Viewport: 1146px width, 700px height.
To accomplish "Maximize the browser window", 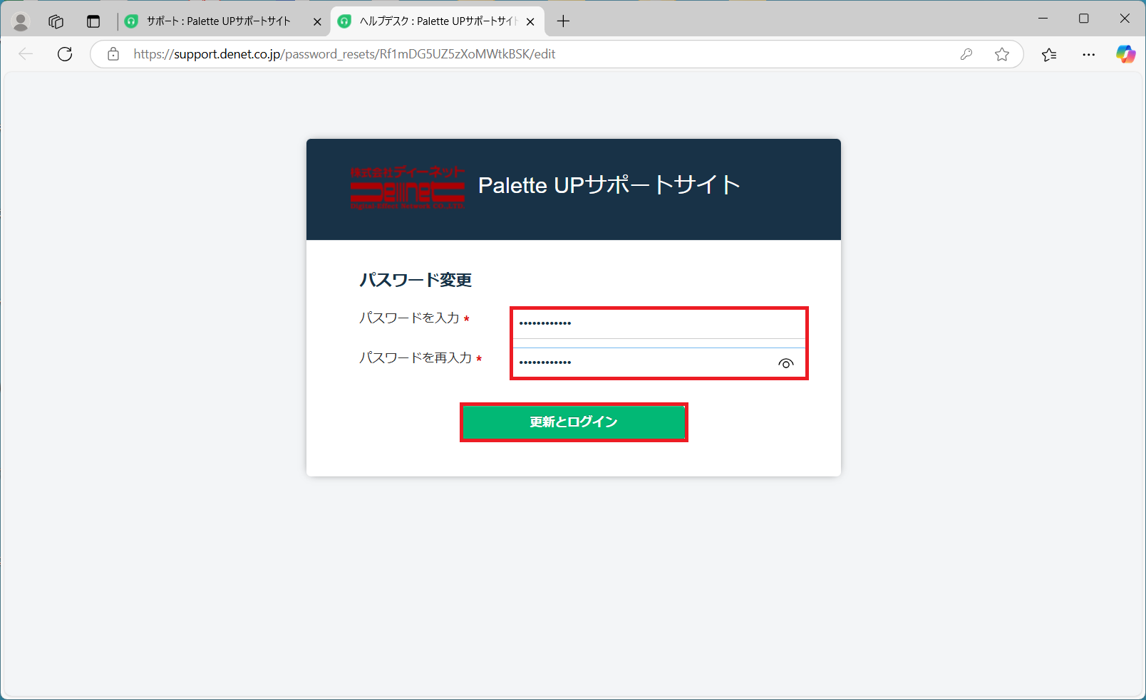I will [x=1084, y=19].
